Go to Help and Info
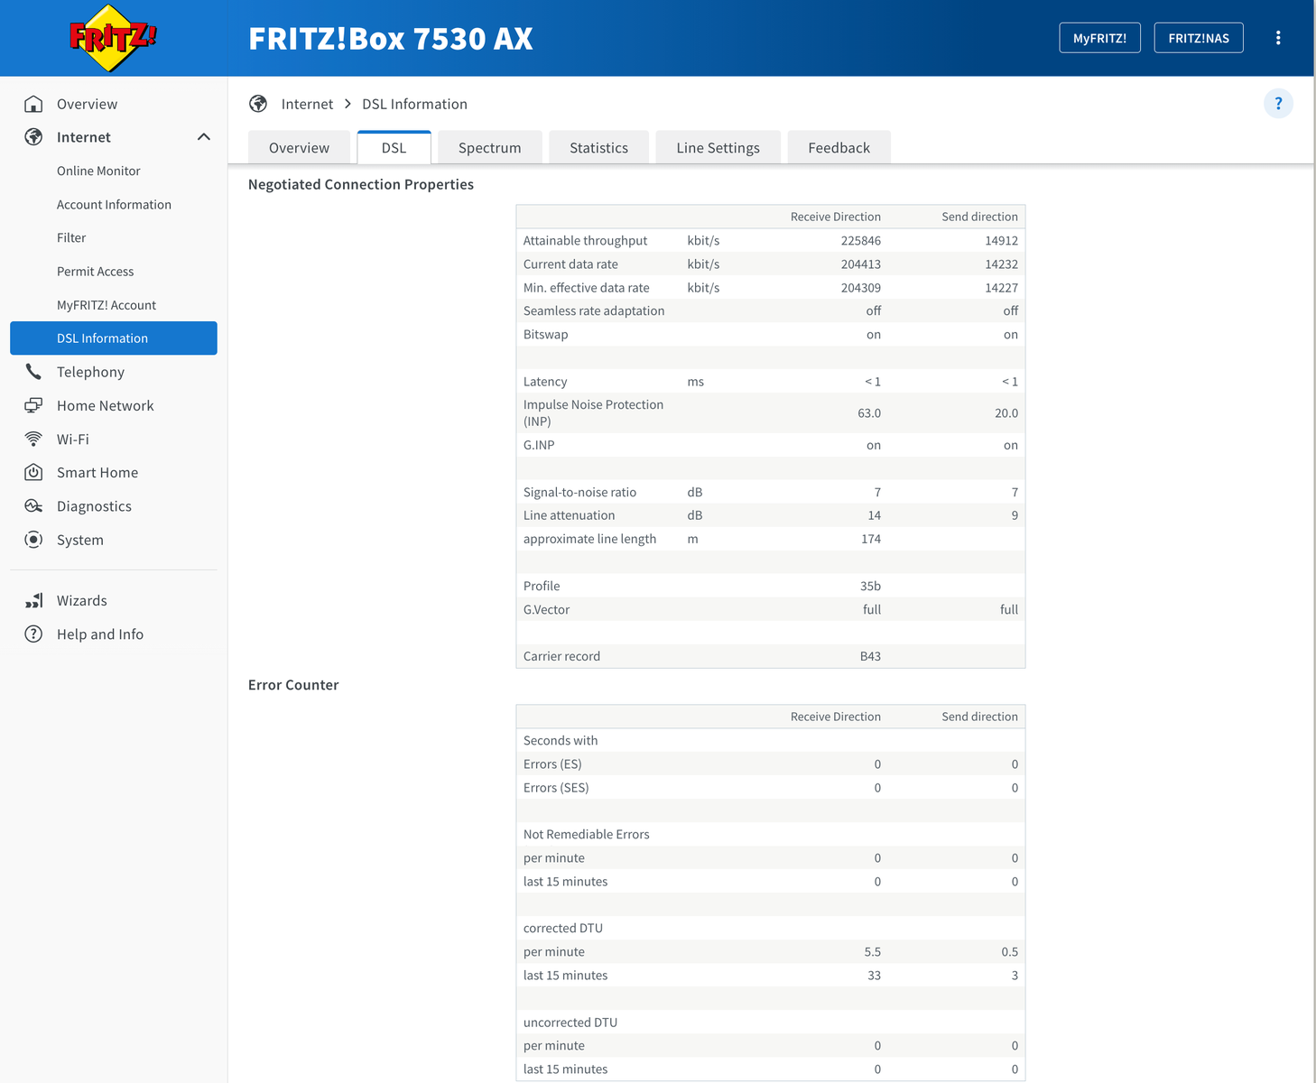 click(99, 634)
